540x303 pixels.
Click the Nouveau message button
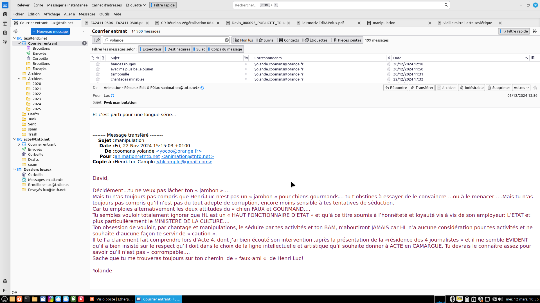(x=50, y=31)
